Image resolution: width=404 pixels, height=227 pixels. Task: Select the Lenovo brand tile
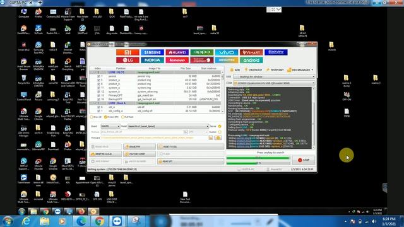(177, 61)
